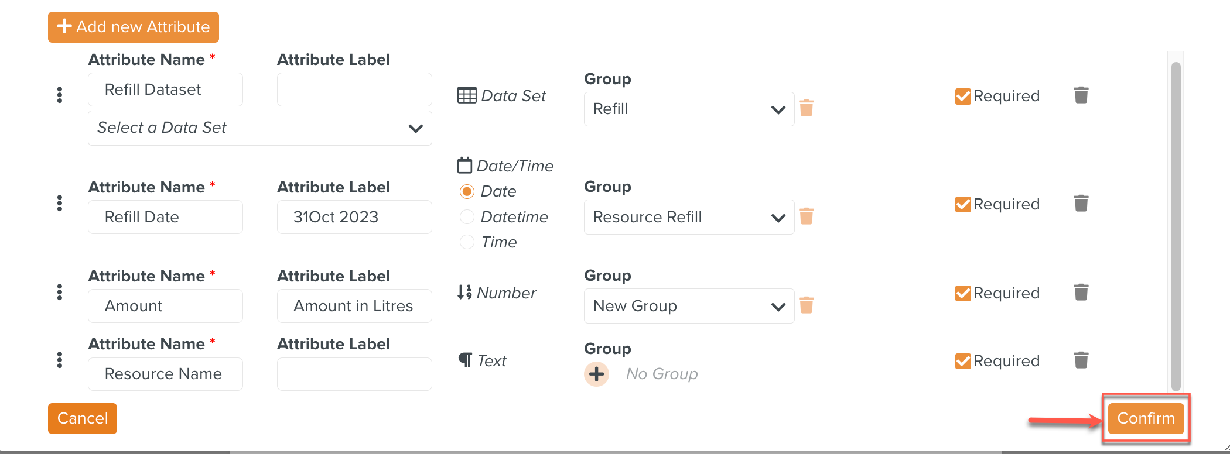Delete the Refill Date attribute row
The width and height of the screenshot is (1230, 454).
coord(1081,204)
